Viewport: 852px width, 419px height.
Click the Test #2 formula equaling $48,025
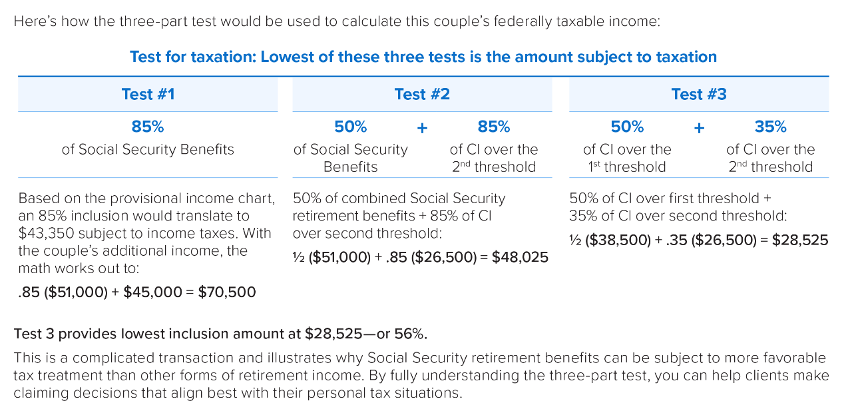coord(421,257)
